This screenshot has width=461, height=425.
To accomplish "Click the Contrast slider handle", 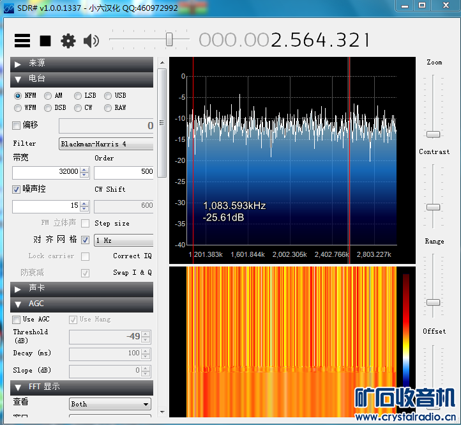I will 434,207.
